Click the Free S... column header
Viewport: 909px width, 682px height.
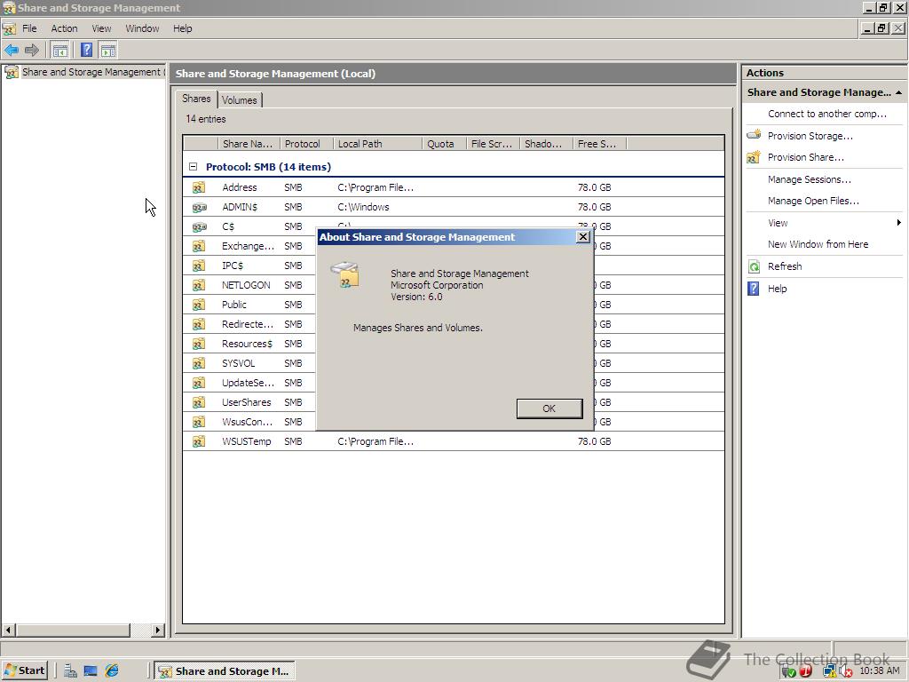(x=597, y=144)
